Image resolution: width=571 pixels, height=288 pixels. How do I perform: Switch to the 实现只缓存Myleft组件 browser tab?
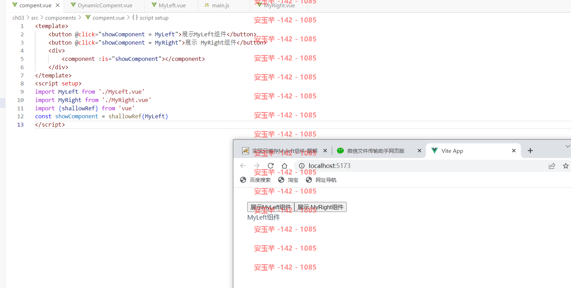coord(285,151)
